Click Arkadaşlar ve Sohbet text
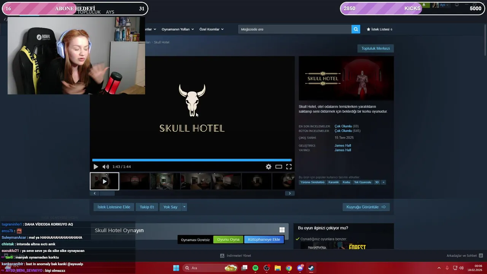 (x=462, y=256)
